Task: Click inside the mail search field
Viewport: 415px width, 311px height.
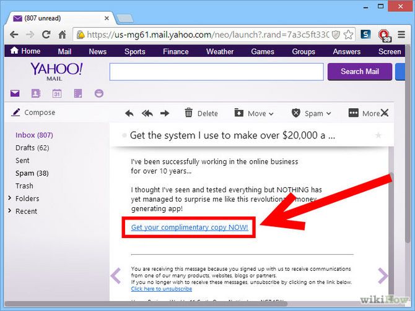Action: (x=217, y=72)
